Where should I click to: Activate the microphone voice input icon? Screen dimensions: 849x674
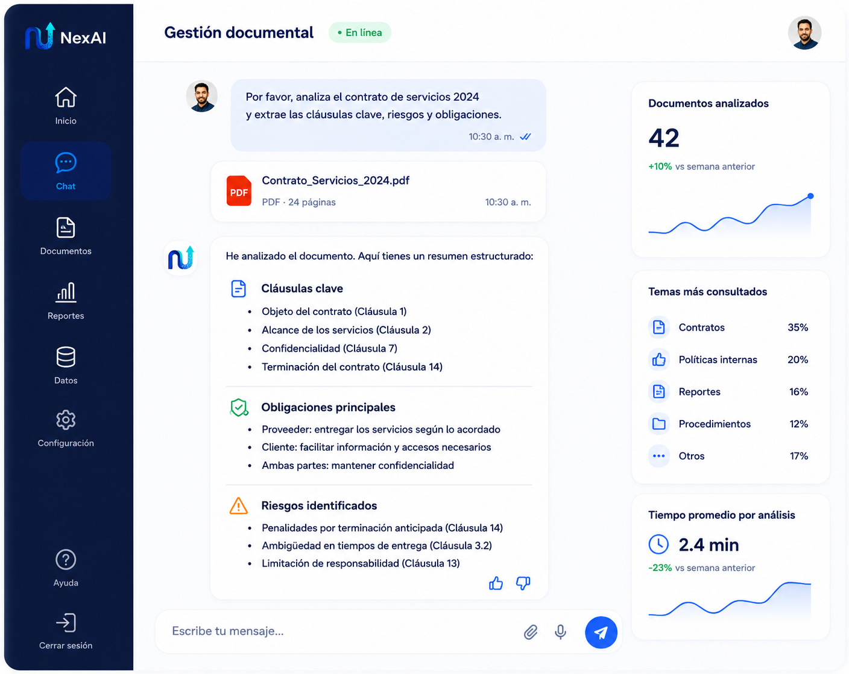tap(560, 632)
